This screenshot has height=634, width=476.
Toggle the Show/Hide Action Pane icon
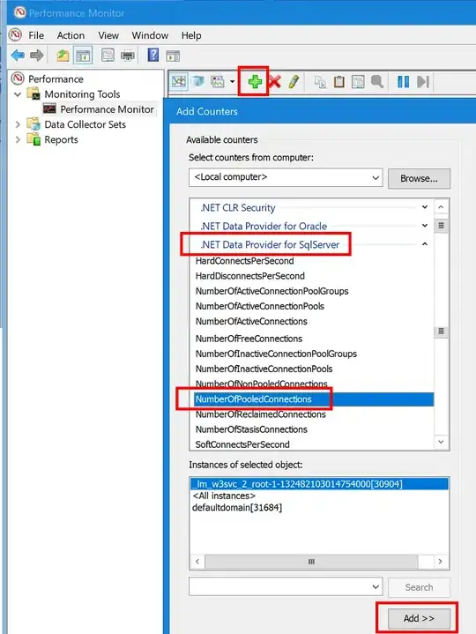coord(173,56)
